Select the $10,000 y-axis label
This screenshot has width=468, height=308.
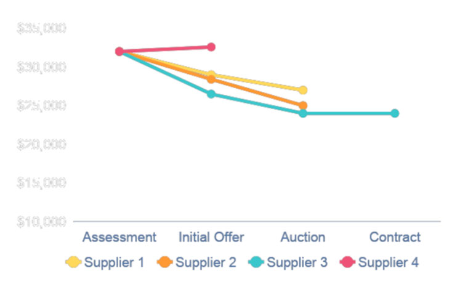pyautogui.click(x=41, y=221)
